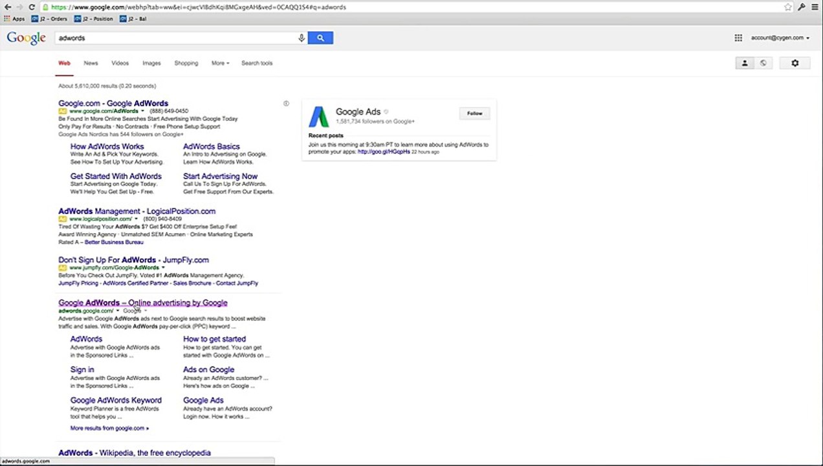
Task: Open dropdown arrow beside adwords.google.com
Action: 118,311
